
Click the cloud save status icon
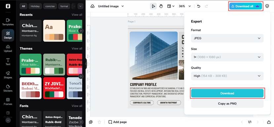(x=93, y=6)
